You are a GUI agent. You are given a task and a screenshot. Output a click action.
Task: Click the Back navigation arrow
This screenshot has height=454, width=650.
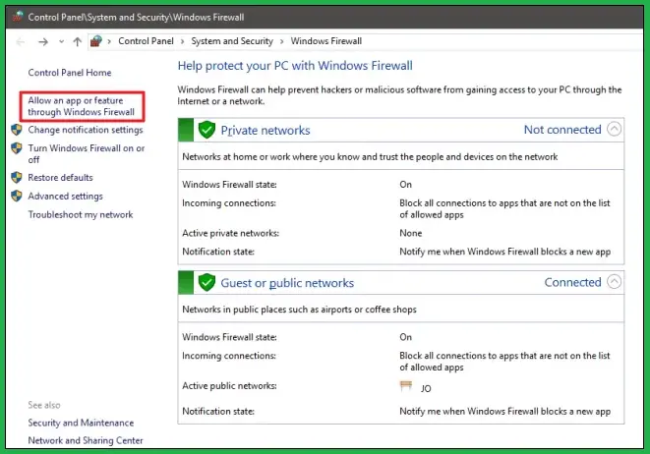(20, 41)
